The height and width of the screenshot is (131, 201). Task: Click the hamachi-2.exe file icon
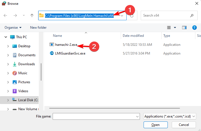pyautogui.click(x=52, y=45)
